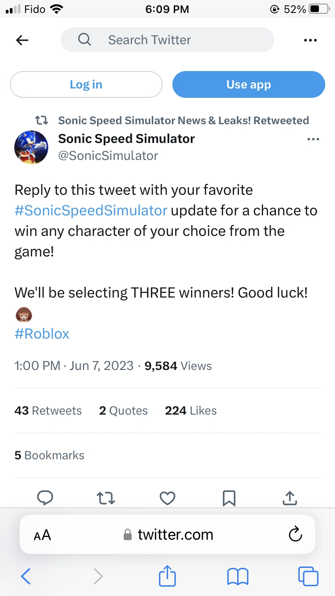Screen dimensions: 335x596
Task: Open Sonic Speed Simulator profile avatar
Action: (31, 147)
